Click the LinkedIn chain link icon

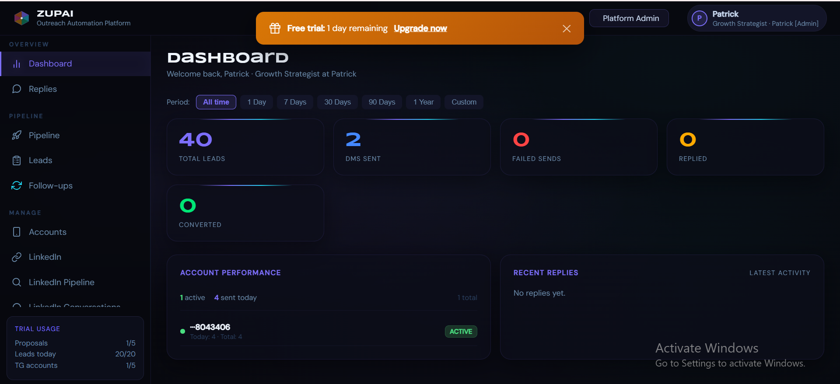pyautogui.click(x=17, y=257)
